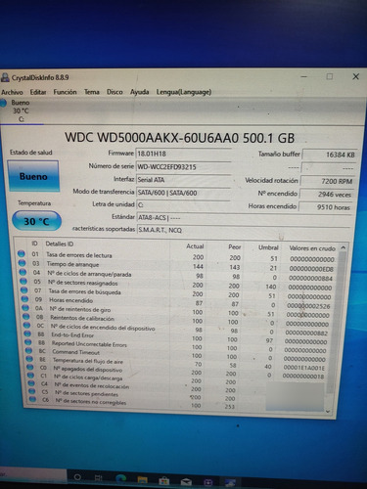This screenshot has height=489, width=367.
Task: Click the status dot for End-to-End Error
Action: tap(27, 333)
